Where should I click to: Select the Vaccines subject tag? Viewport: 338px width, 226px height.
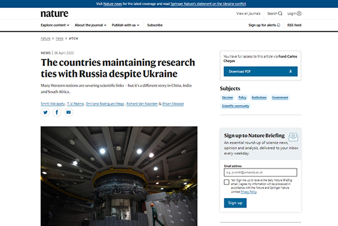tap(227, 98)
